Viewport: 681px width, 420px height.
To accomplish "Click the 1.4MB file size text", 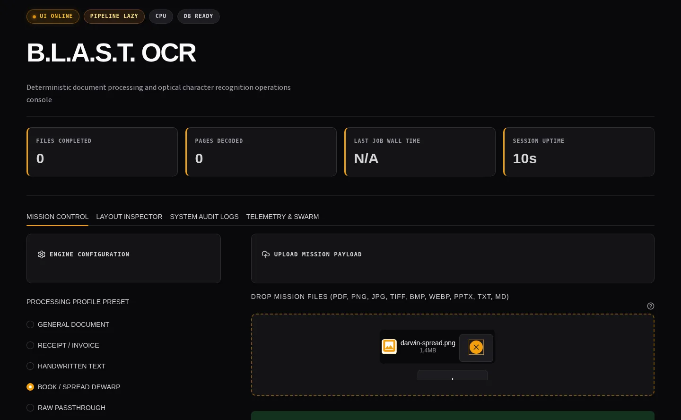I will click(x=428, y=350).
